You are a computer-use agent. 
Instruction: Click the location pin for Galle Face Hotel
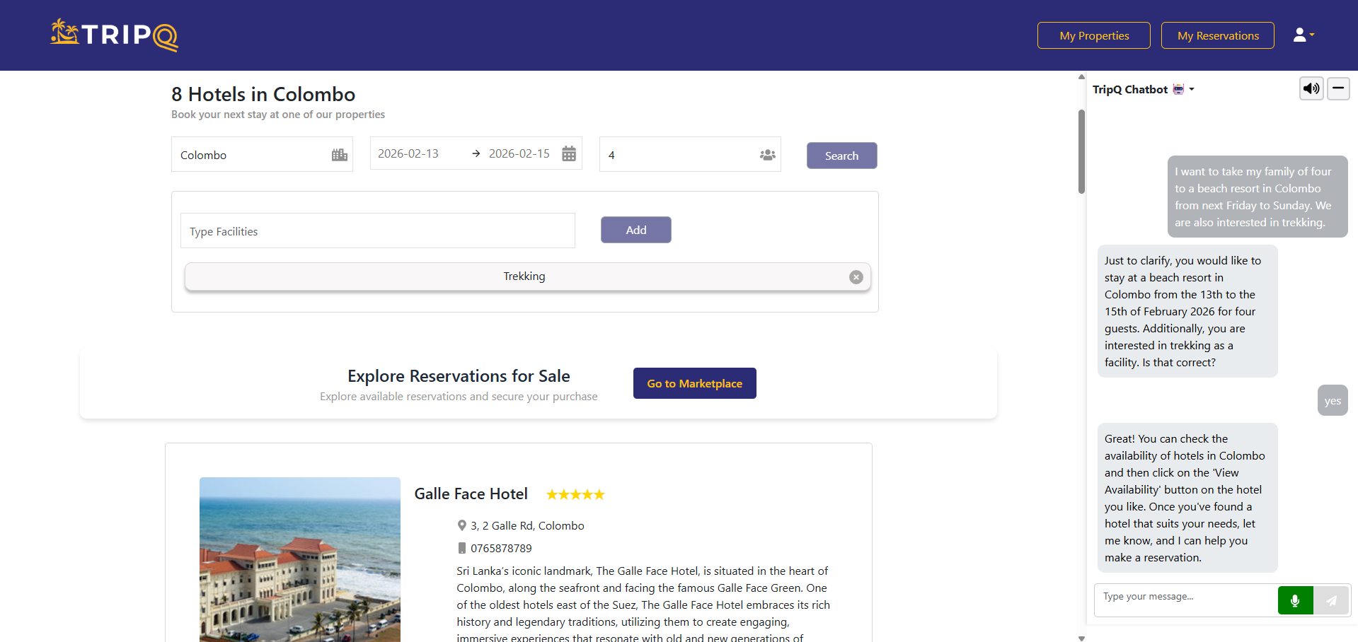pos(461,525)
